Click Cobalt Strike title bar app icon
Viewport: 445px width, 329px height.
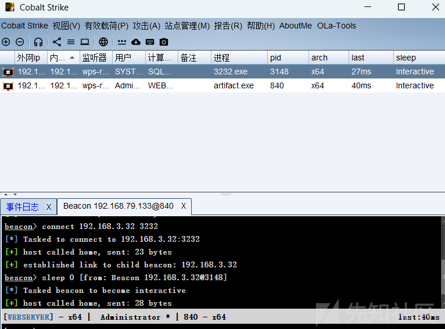click(x=10, y=7)
